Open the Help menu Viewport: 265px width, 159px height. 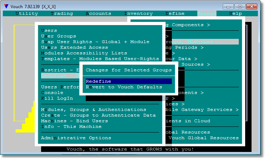tap(236, 13)
